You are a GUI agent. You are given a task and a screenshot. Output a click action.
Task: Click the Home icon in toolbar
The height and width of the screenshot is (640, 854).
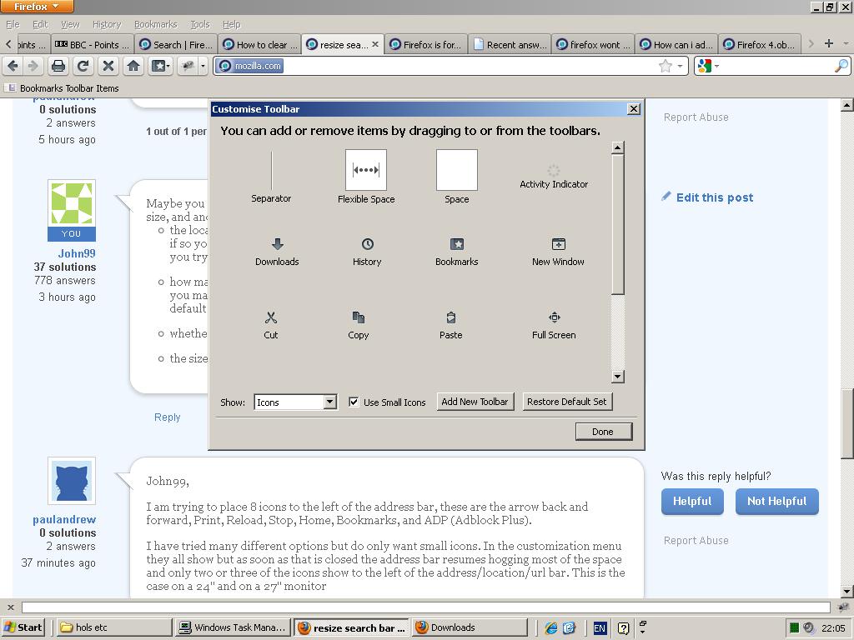tap(133, 67)
